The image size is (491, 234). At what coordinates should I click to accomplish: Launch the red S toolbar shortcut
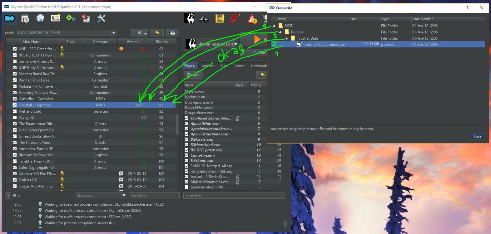point(235,19)
